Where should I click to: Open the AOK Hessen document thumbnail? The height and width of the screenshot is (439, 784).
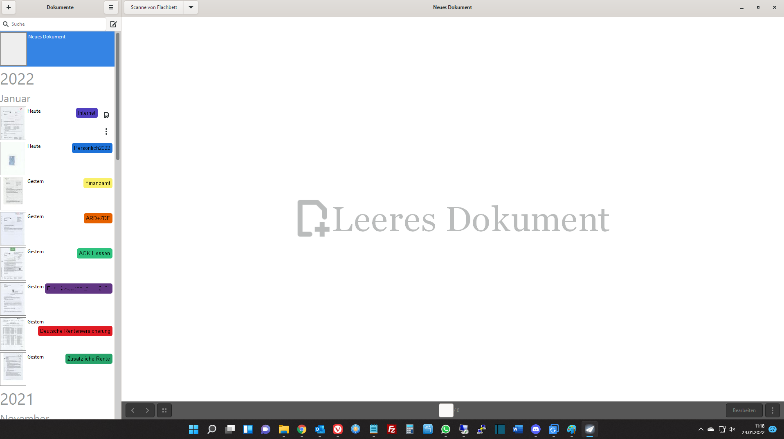pos(13,264)
